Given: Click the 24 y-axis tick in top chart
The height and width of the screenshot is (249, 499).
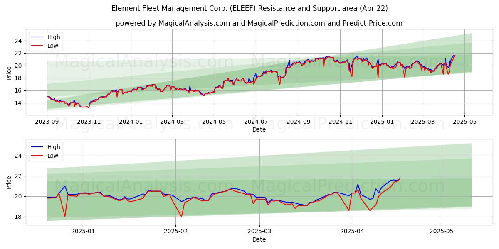Looking at the screenshot, I should [18, 41].
